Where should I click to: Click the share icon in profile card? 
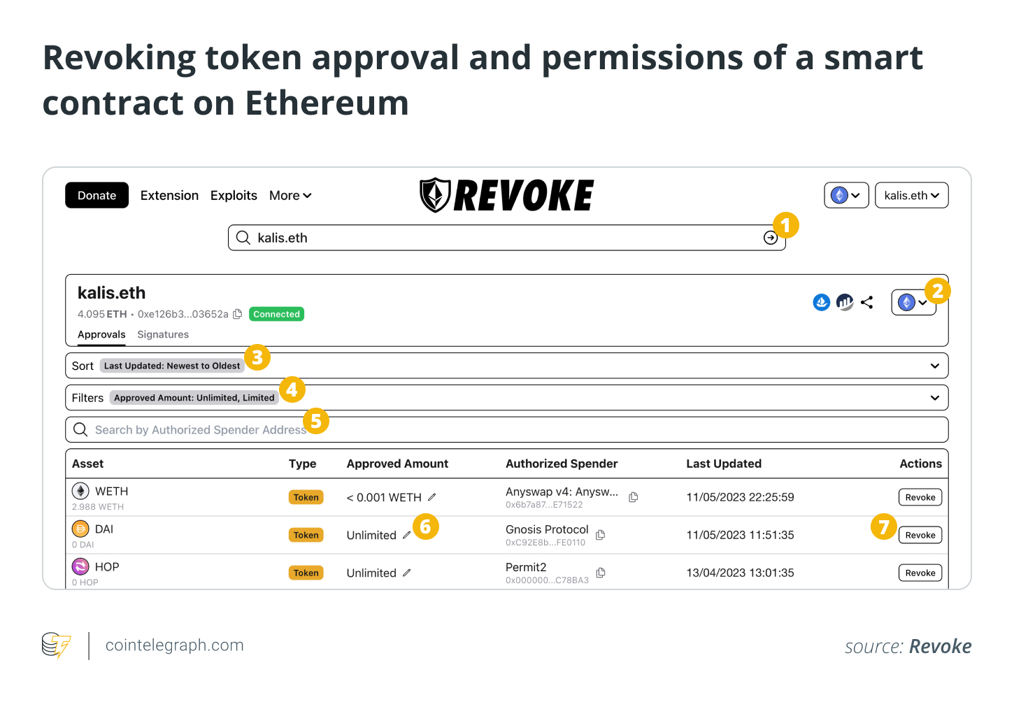point(867,302)
